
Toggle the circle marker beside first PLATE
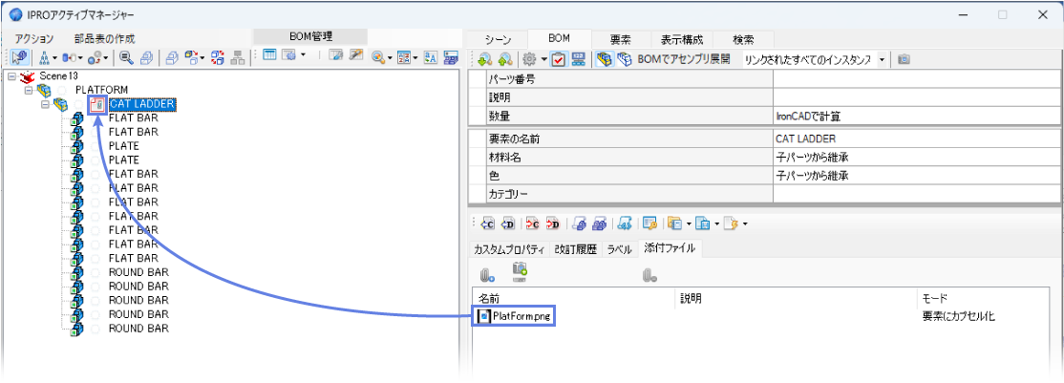tap(96, 146)
